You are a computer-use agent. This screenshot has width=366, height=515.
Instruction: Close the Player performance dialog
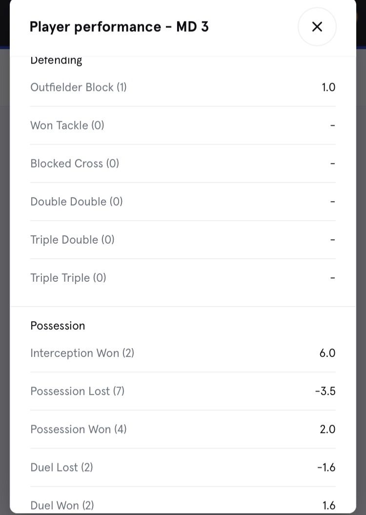[x=317, y=27]
